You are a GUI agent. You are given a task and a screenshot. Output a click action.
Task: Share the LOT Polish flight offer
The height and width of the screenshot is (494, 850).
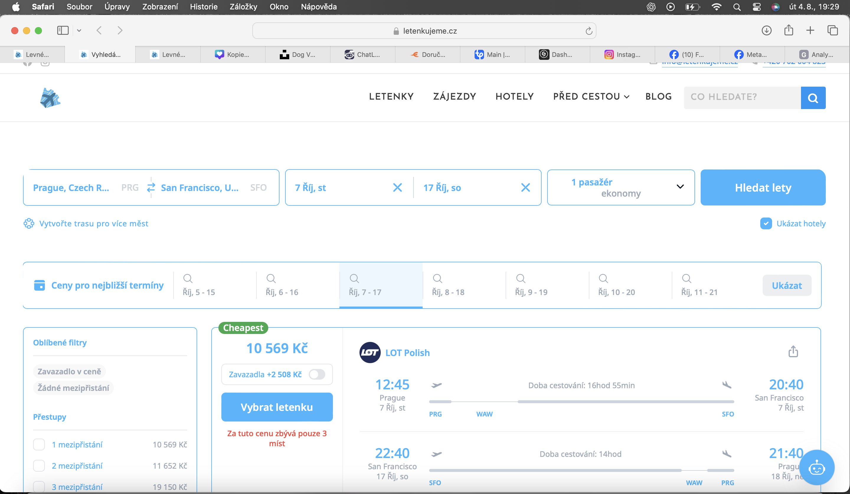793,351
